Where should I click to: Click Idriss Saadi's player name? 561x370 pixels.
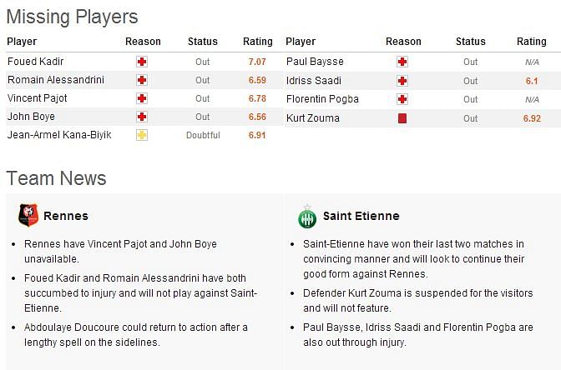(313, 80)
